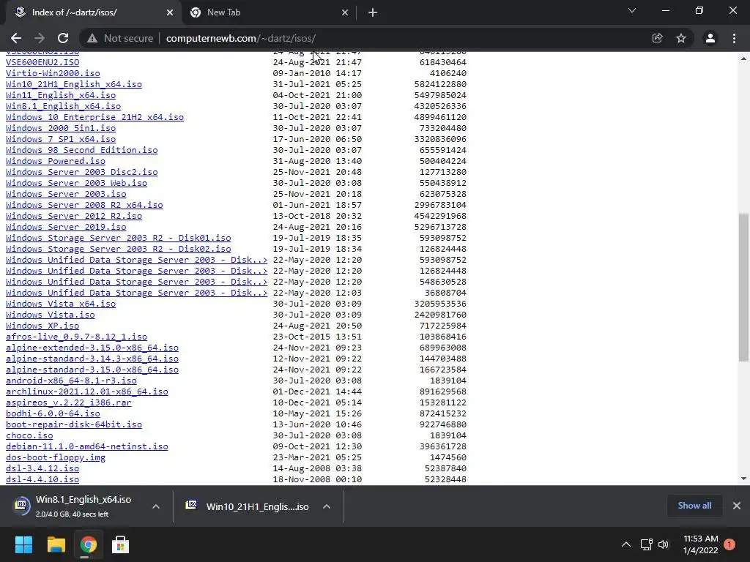The image size is (750, 562).
Task: Open clock and date 11:53 AM
Action: [x=701, y=544]
